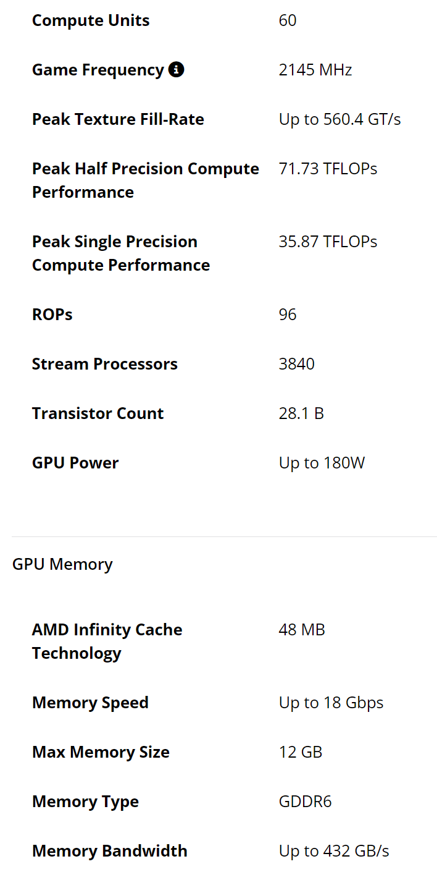The height and width of the screenshot is (872, 437).
Task: Click the Game Frequency info icon
Action: click(x=176, y=70)
